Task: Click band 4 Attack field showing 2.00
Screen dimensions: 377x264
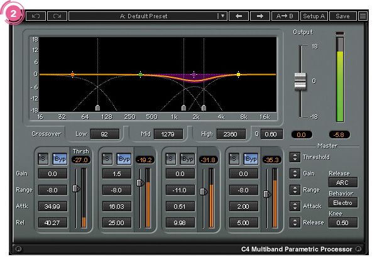Action: coord(244,206)
